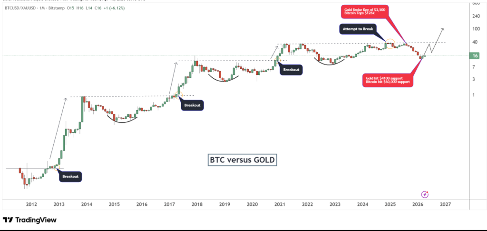Click the 2027 label on time axis
Image resolution: width=487 pixels, height=231 pixels.
pyautogui.click(x=445, y=204)
